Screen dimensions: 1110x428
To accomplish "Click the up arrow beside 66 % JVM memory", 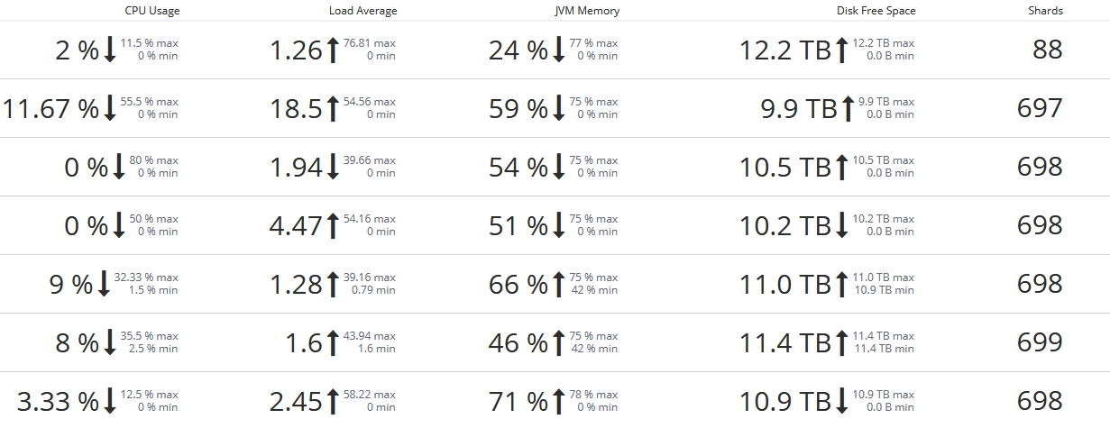I will click(559, 284).
